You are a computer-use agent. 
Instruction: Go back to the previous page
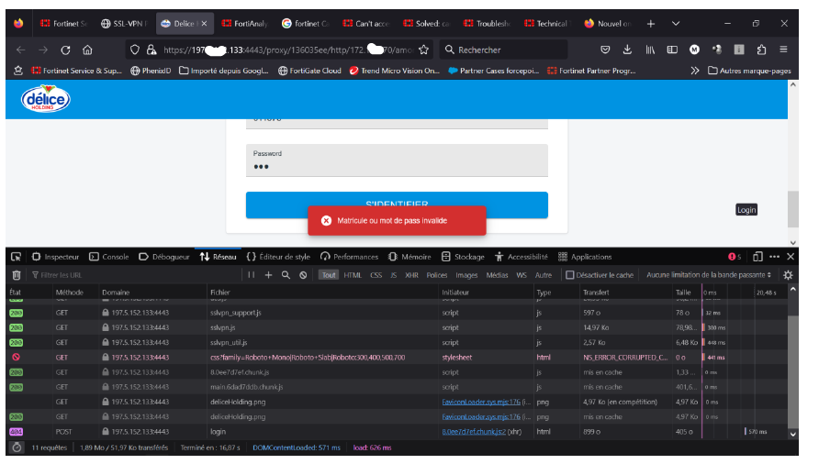(21, 50)
